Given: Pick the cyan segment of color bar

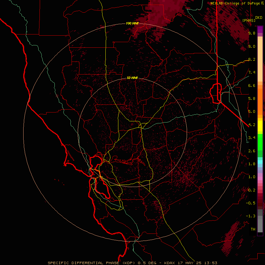Looking at the screenshot, I should 260,162.
